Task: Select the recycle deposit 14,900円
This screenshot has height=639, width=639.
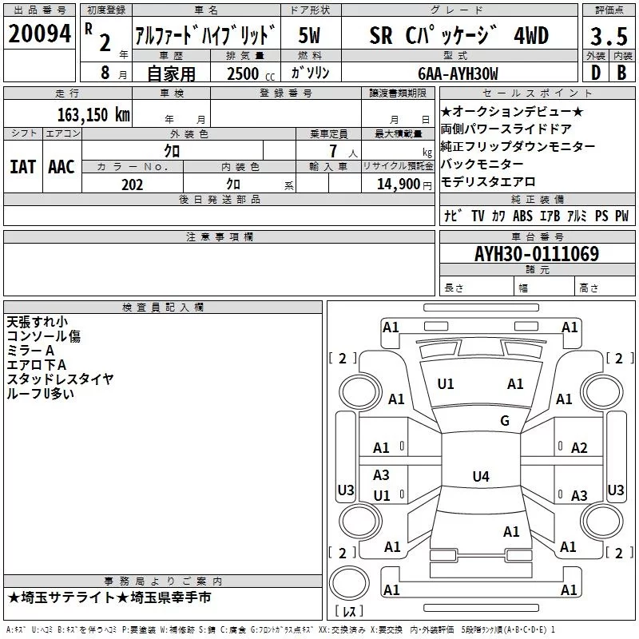Action: coord(404,185)
